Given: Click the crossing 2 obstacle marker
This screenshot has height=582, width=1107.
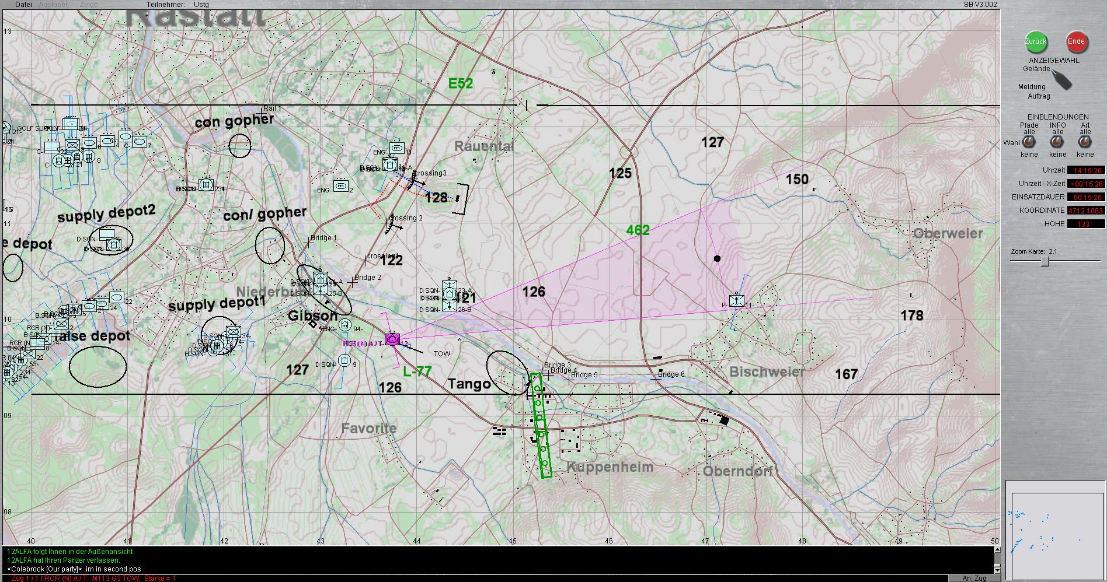Looking at the screenshot, I should pyautogui.click(x=389, y=224).
